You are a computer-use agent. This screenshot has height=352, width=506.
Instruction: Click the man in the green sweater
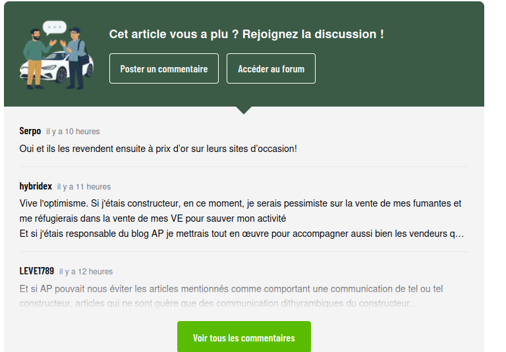coord(34,58)
